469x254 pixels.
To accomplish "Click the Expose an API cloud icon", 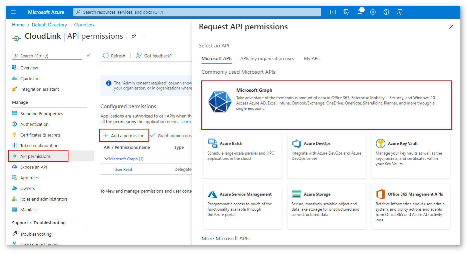I will (14, 167).
